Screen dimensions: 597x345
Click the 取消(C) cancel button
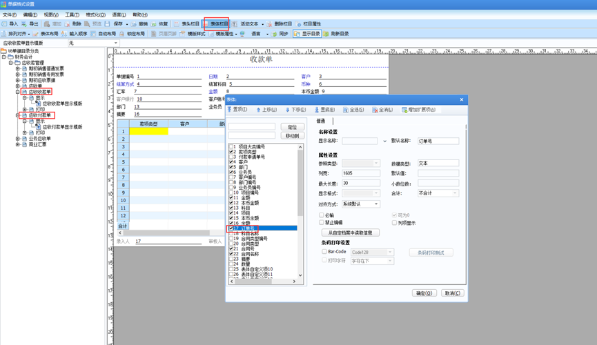tap(453, 293)
